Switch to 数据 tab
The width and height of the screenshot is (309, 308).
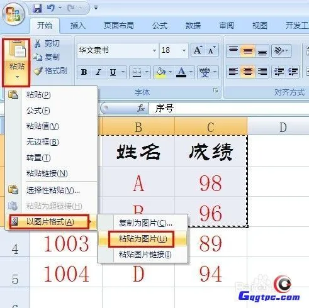[193, 26]
